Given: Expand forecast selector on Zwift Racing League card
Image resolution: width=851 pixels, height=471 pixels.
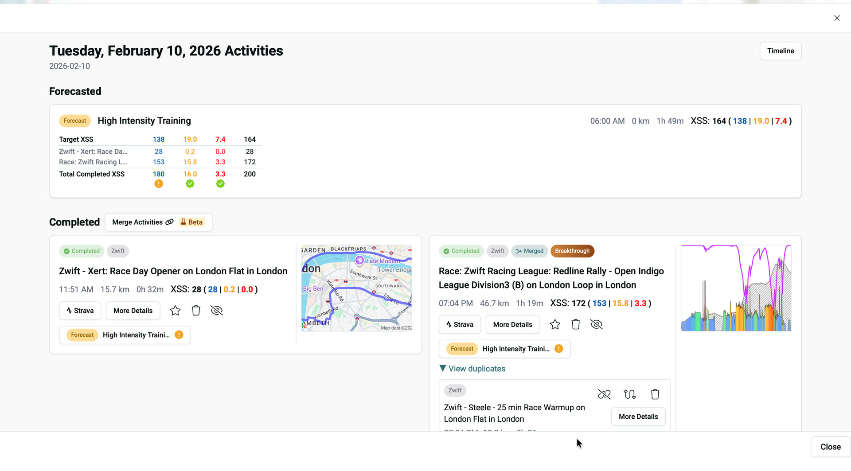Looking at the screenshot, I should (504, 349).
